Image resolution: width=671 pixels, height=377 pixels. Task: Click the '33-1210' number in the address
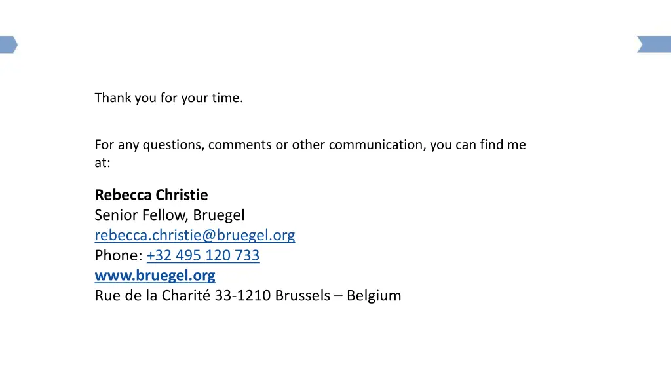pyautogui.click(x=242, y=295)
